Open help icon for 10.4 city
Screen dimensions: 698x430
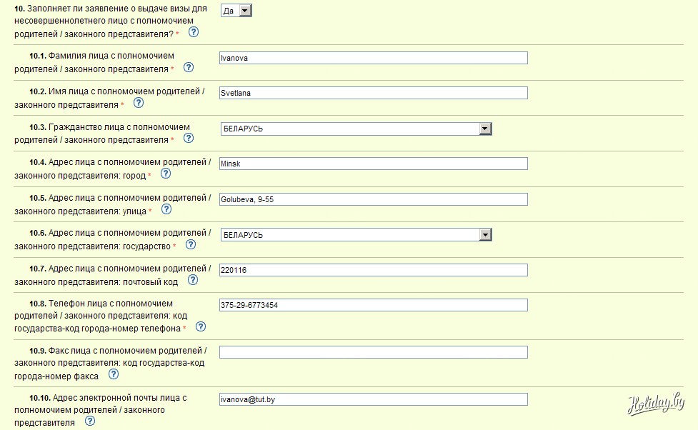(166, 174)
